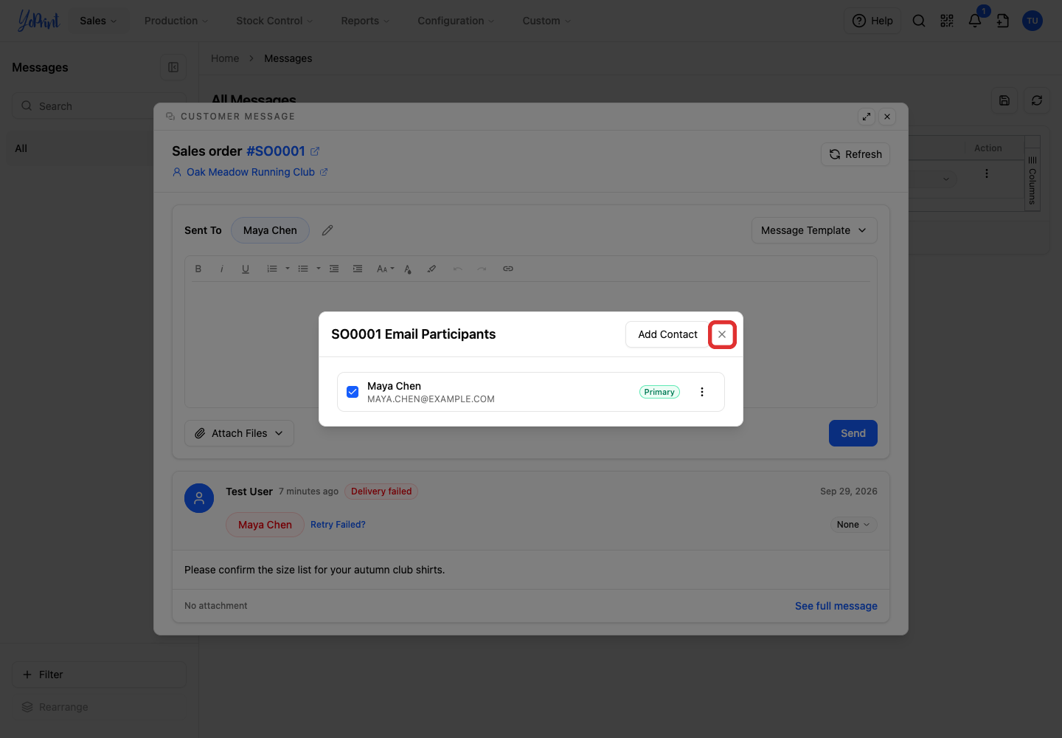Viewport: 1062px width, 738px height.
Task: Open the QR code scanner icon
Action: pos(947,21)
